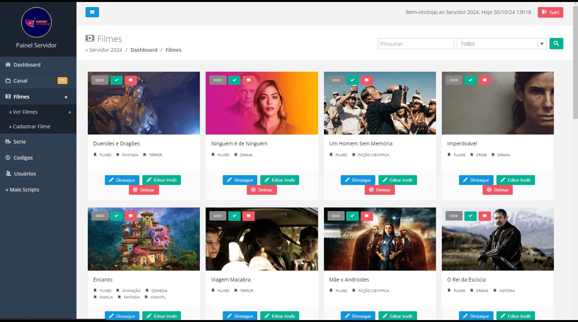The width and height of the screenshot is (578, 322).
Task: Click the green checkmark on Imperdoável
Action: 470,80
